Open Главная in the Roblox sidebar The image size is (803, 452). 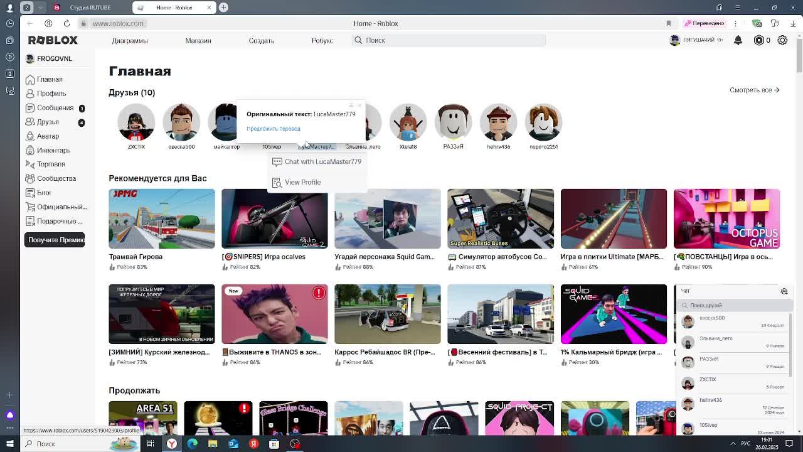tap(44, 80)
